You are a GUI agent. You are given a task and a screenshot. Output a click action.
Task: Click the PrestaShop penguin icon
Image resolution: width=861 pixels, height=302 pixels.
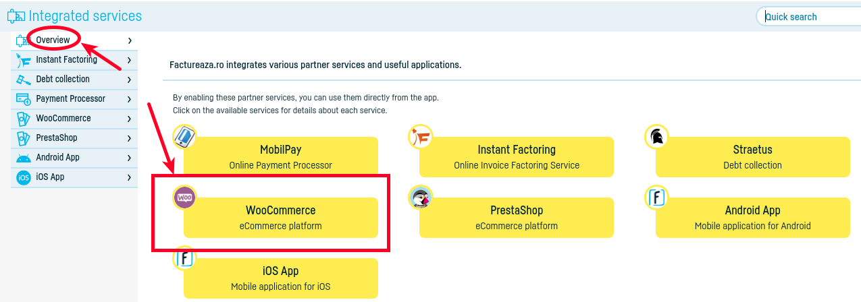tap(420, 198)
